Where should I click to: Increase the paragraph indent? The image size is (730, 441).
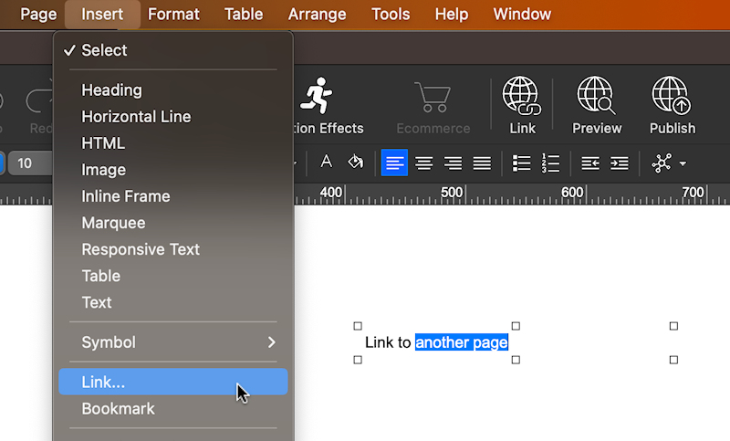(620, 163)
